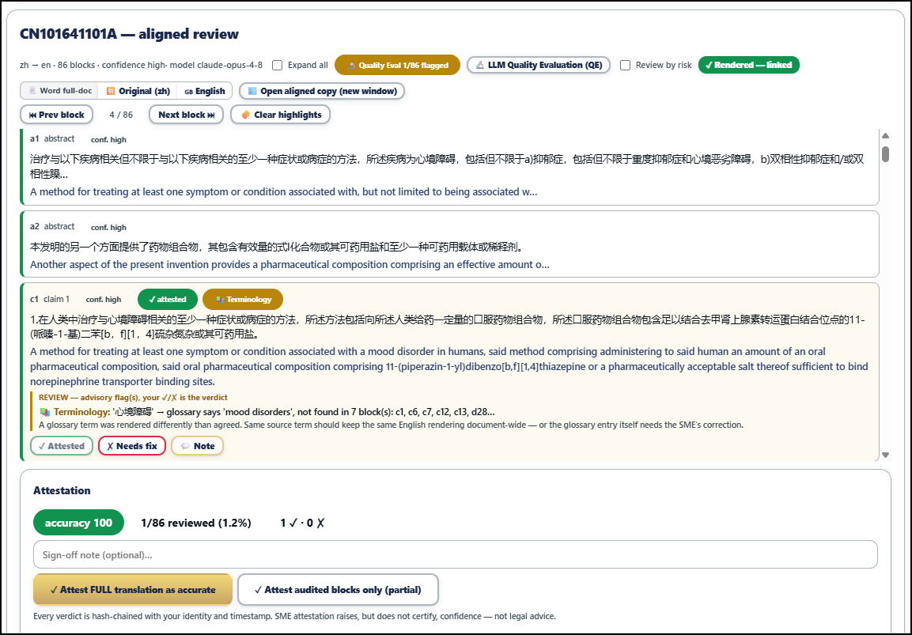Image resolution: width=912 pixels, height=635 pixels.
Task: Click the eraser icon on Clear highlights
Action: (x=245, y=115)
